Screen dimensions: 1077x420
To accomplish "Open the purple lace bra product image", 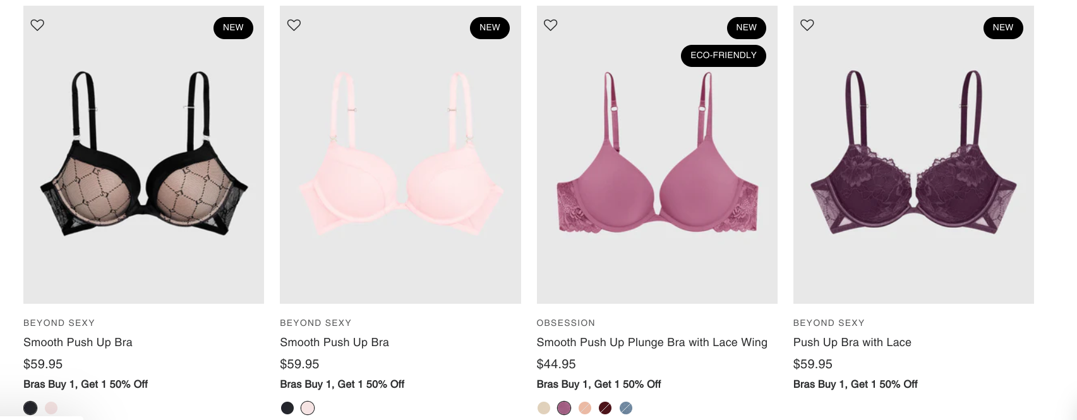I will 913,155.
